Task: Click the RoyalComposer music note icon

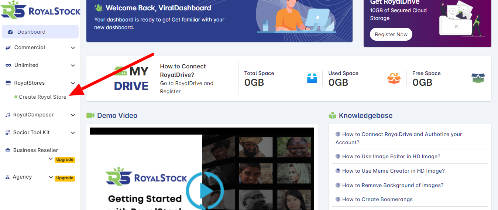Action: [x=8, y=115]
